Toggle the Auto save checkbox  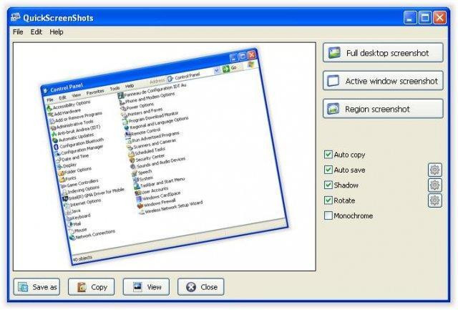[328, 170]
